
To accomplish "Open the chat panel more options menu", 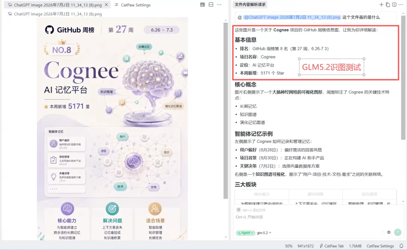I will point(401,5).
